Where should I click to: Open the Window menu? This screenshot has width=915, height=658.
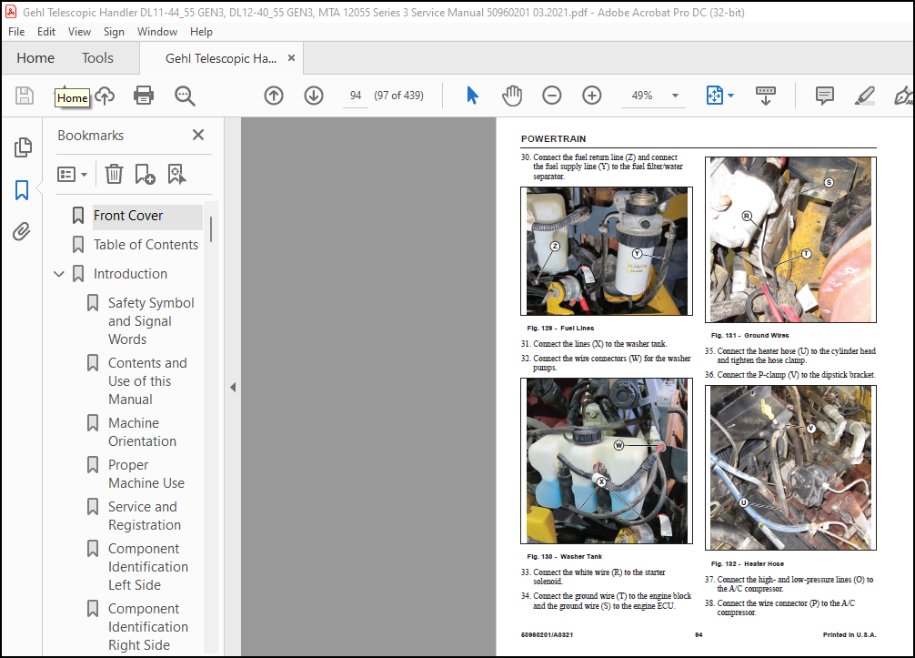click(x=157, y=32)
